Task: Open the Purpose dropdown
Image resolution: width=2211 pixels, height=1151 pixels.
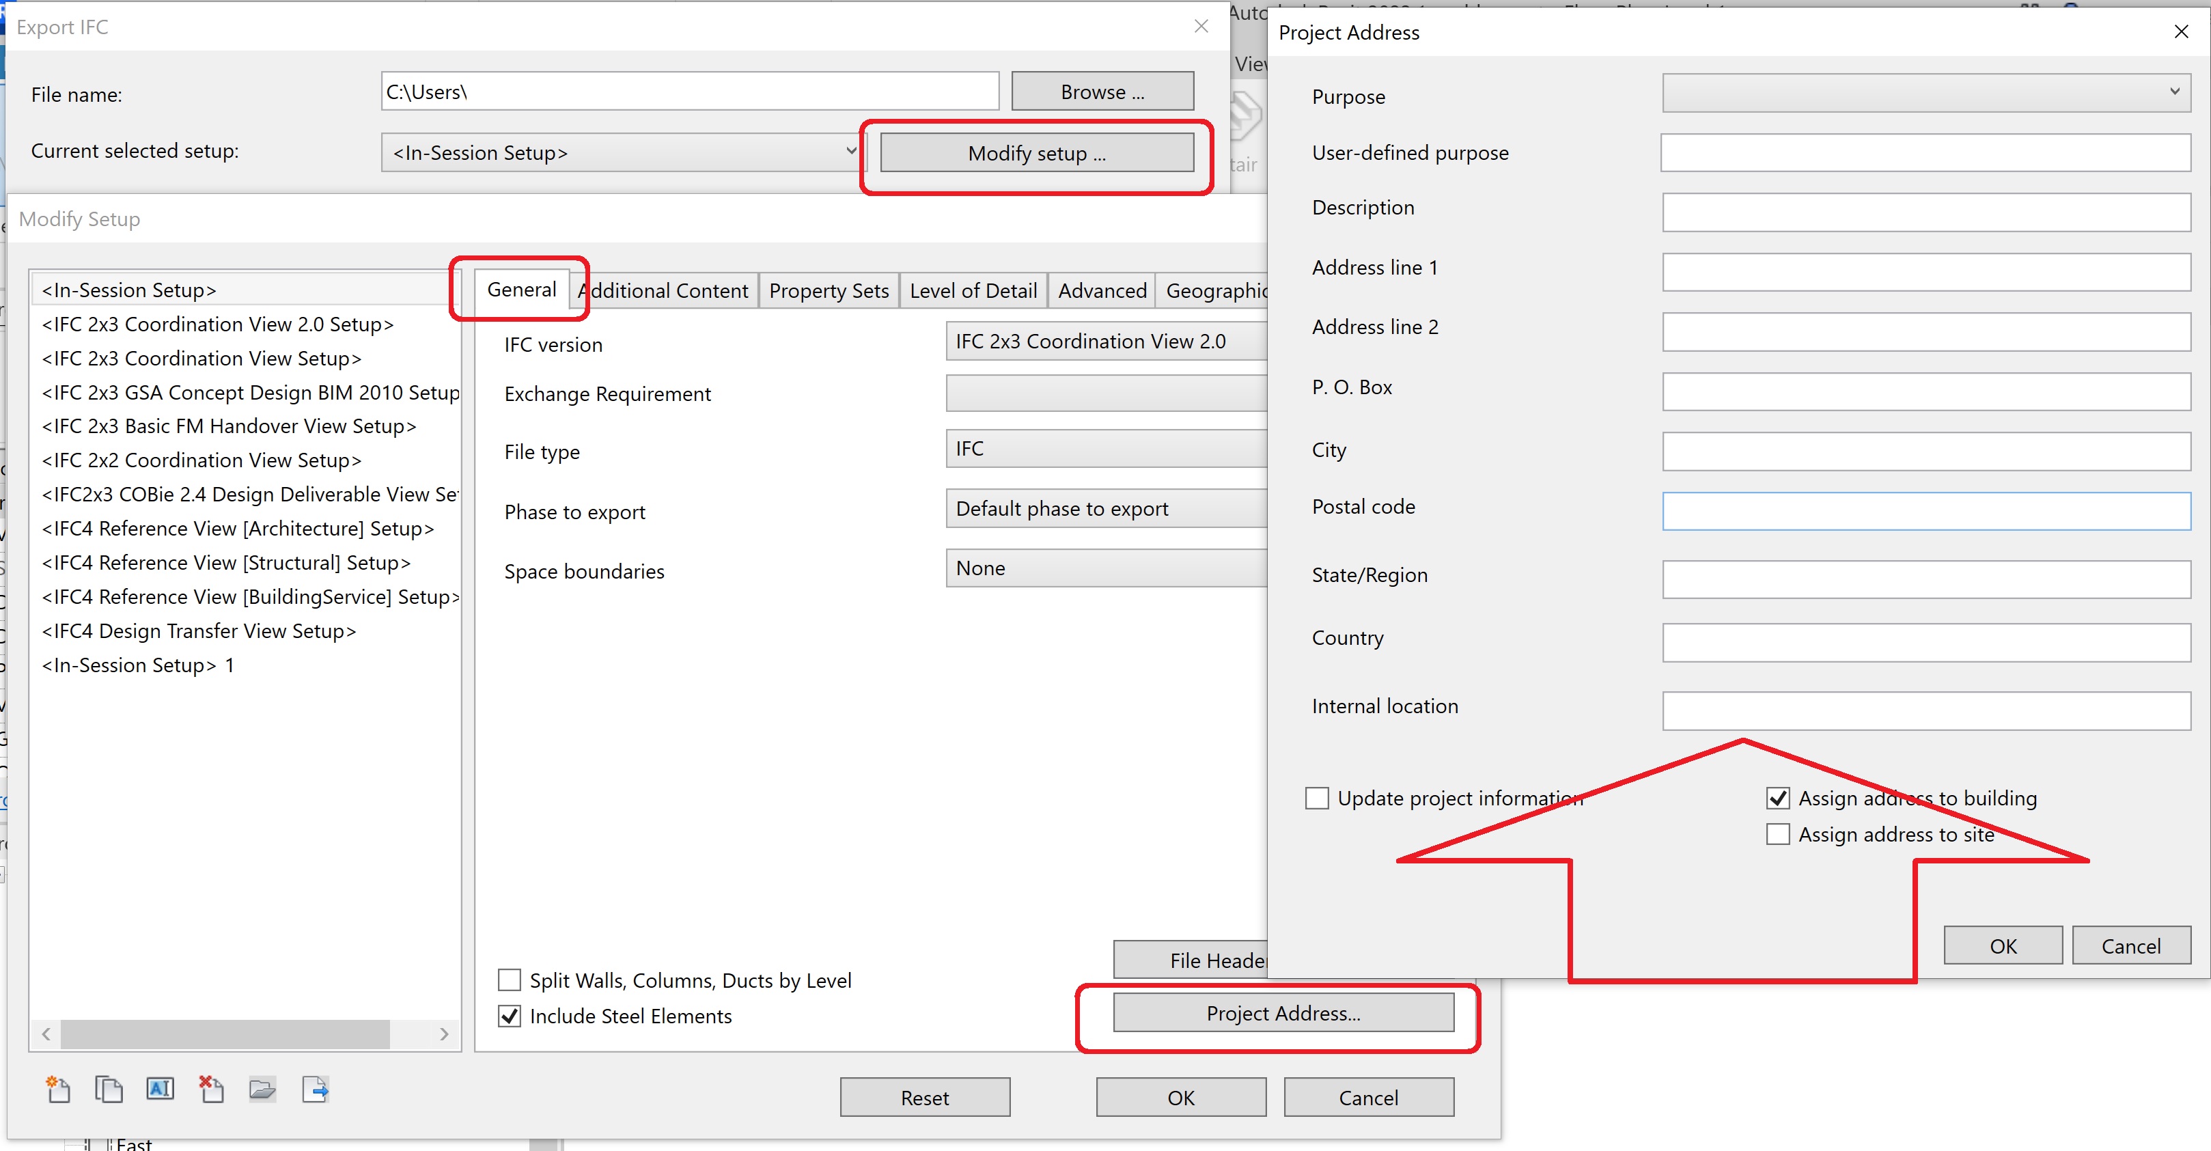Action: [1926, 93]
